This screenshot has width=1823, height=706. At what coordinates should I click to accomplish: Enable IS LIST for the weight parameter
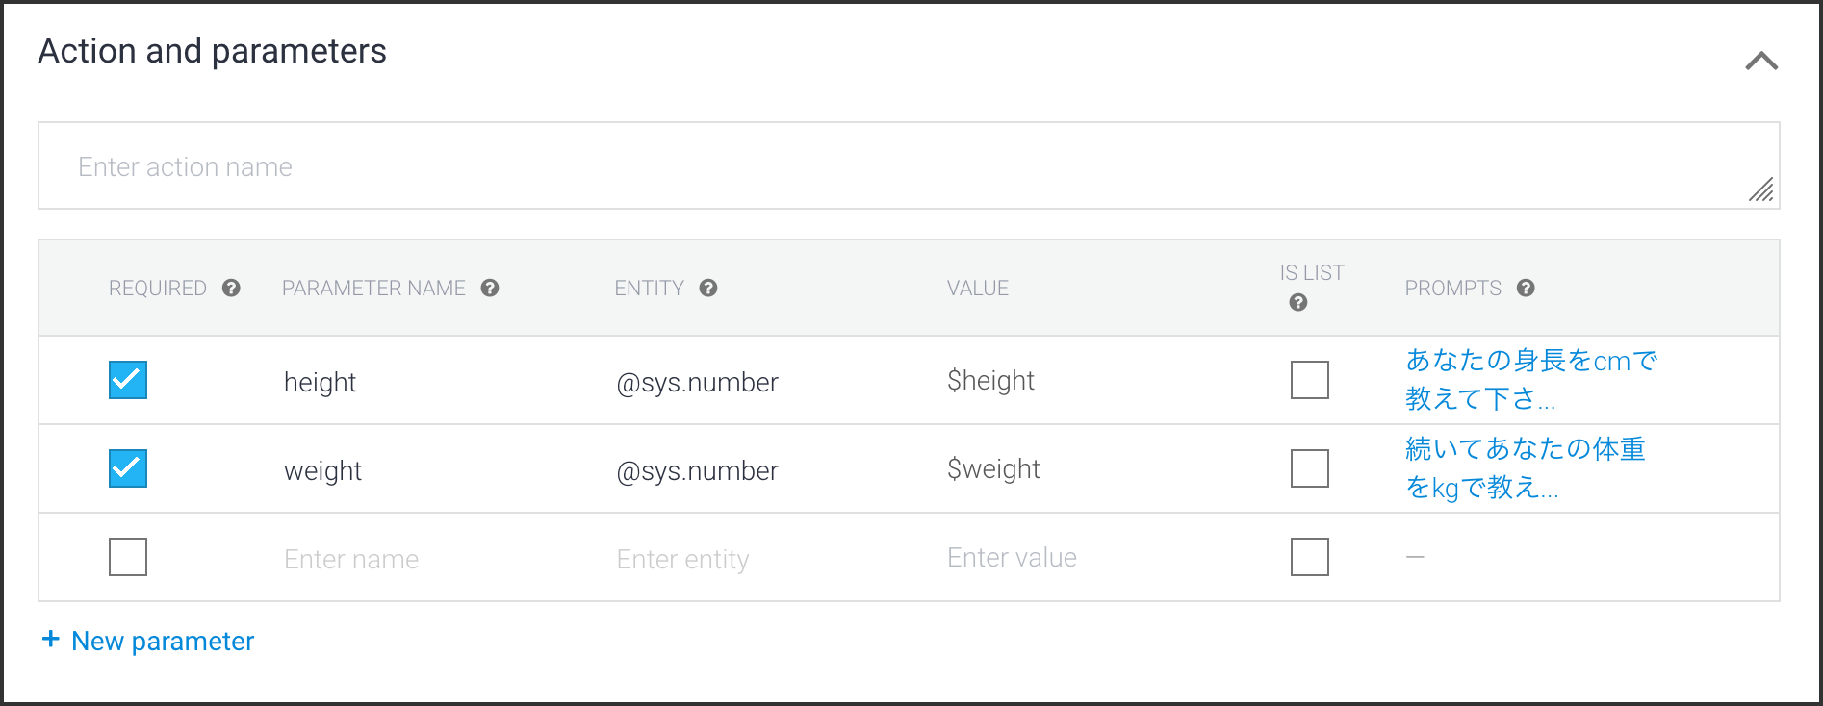pyautogui.click(x=1309, y=468)
